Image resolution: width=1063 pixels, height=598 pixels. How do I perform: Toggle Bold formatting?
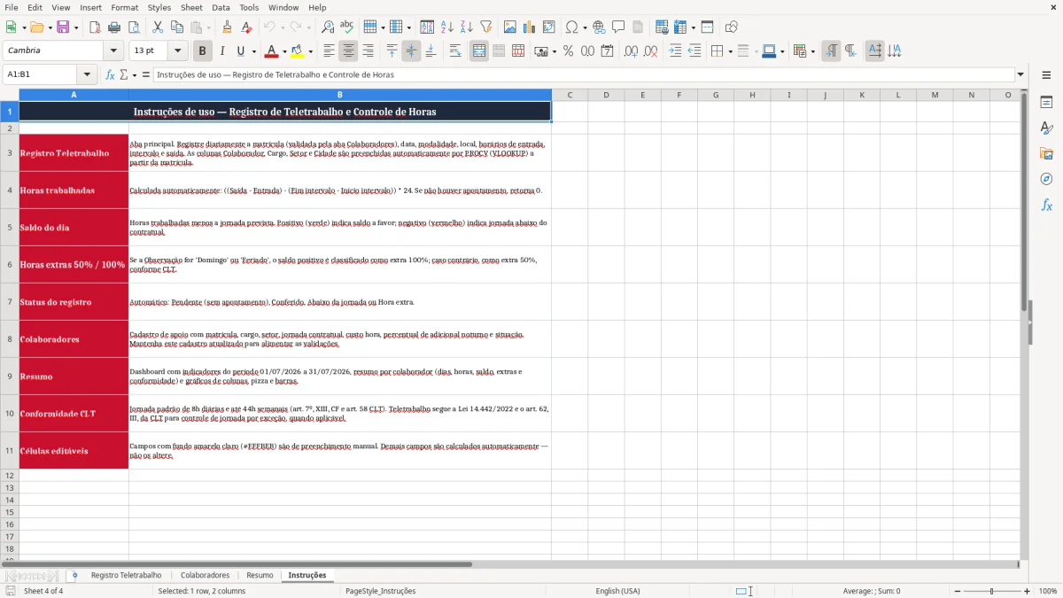pyautogui.click(x=203, y=51)
